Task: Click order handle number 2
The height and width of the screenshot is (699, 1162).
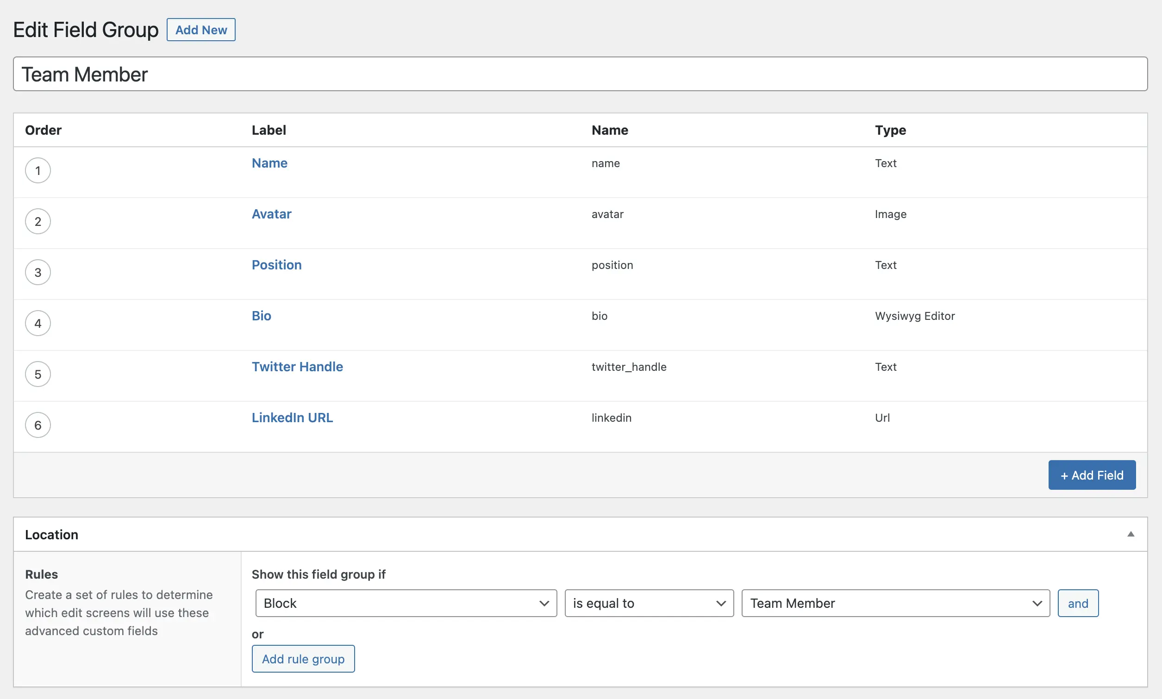Action: [37, 221]
